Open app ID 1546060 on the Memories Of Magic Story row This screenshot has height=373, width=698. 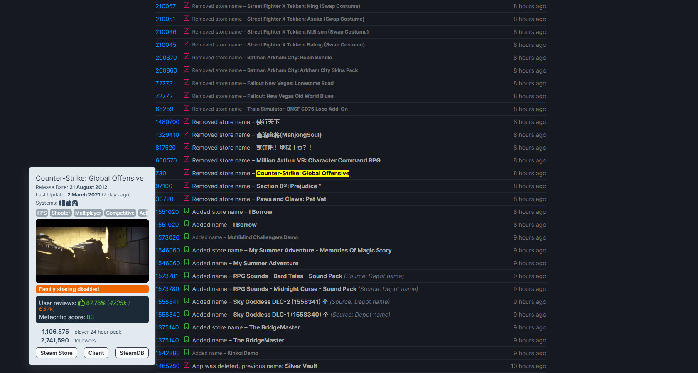pyautogui.click(x=168, y=250)
